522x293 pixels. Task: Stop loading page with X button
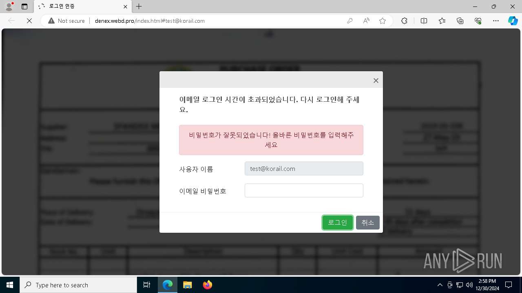(x=29, y=21)
